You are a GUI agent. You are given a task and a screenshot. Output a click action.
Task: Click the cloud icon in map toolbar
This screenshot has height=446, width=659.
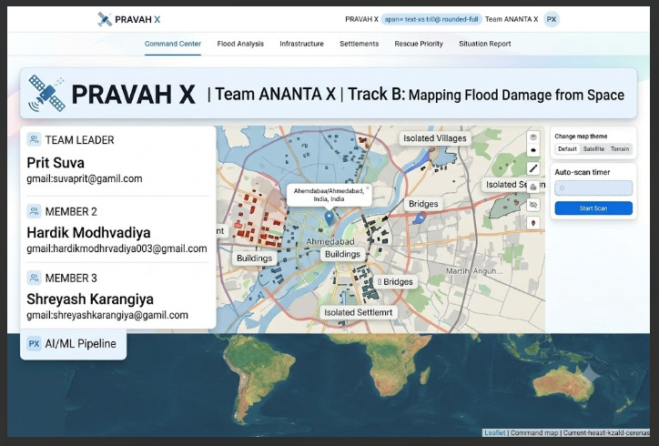coord(533,150)
